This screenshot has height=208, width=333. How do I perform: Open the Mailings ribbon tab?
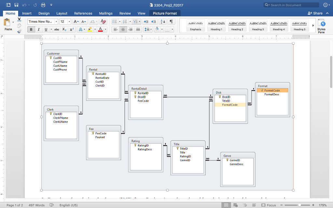[x=106, y=13]
